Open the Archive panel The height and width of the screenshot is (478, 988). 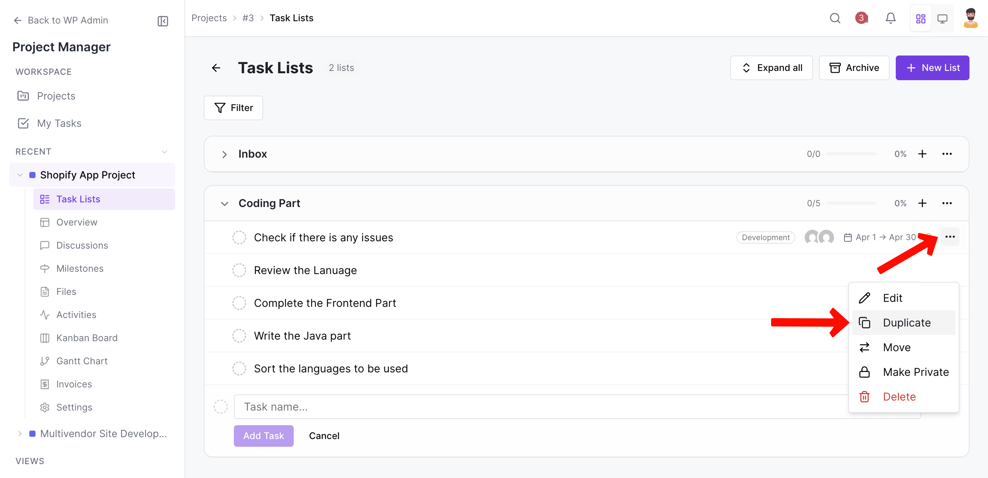[x=854, y=67]
